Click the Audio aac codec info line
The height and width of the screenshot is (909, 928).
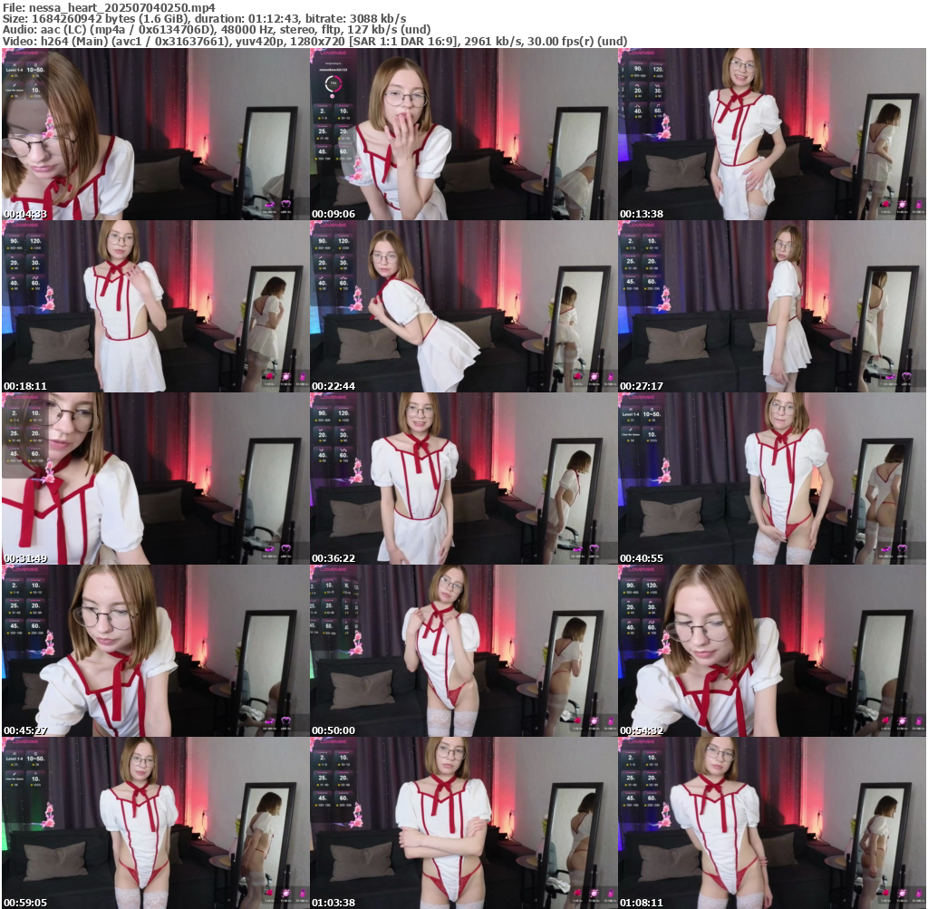(x=217, y=30)
